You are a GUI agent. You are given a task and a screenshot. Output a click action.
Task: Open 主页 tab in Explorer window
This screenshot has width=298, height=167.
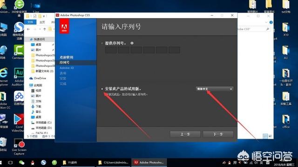(42, 22)
